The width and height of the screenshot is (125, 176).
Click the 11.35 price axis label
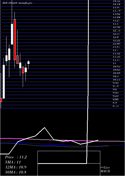coord(116,57)
